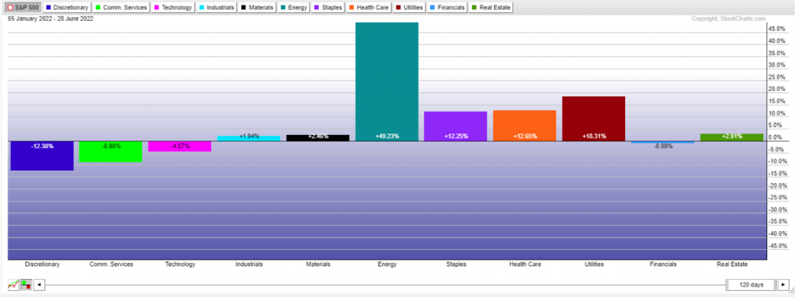The image size is (795, 297).
Task: Click the left arrow of the date slider
Action: (39, 285)
